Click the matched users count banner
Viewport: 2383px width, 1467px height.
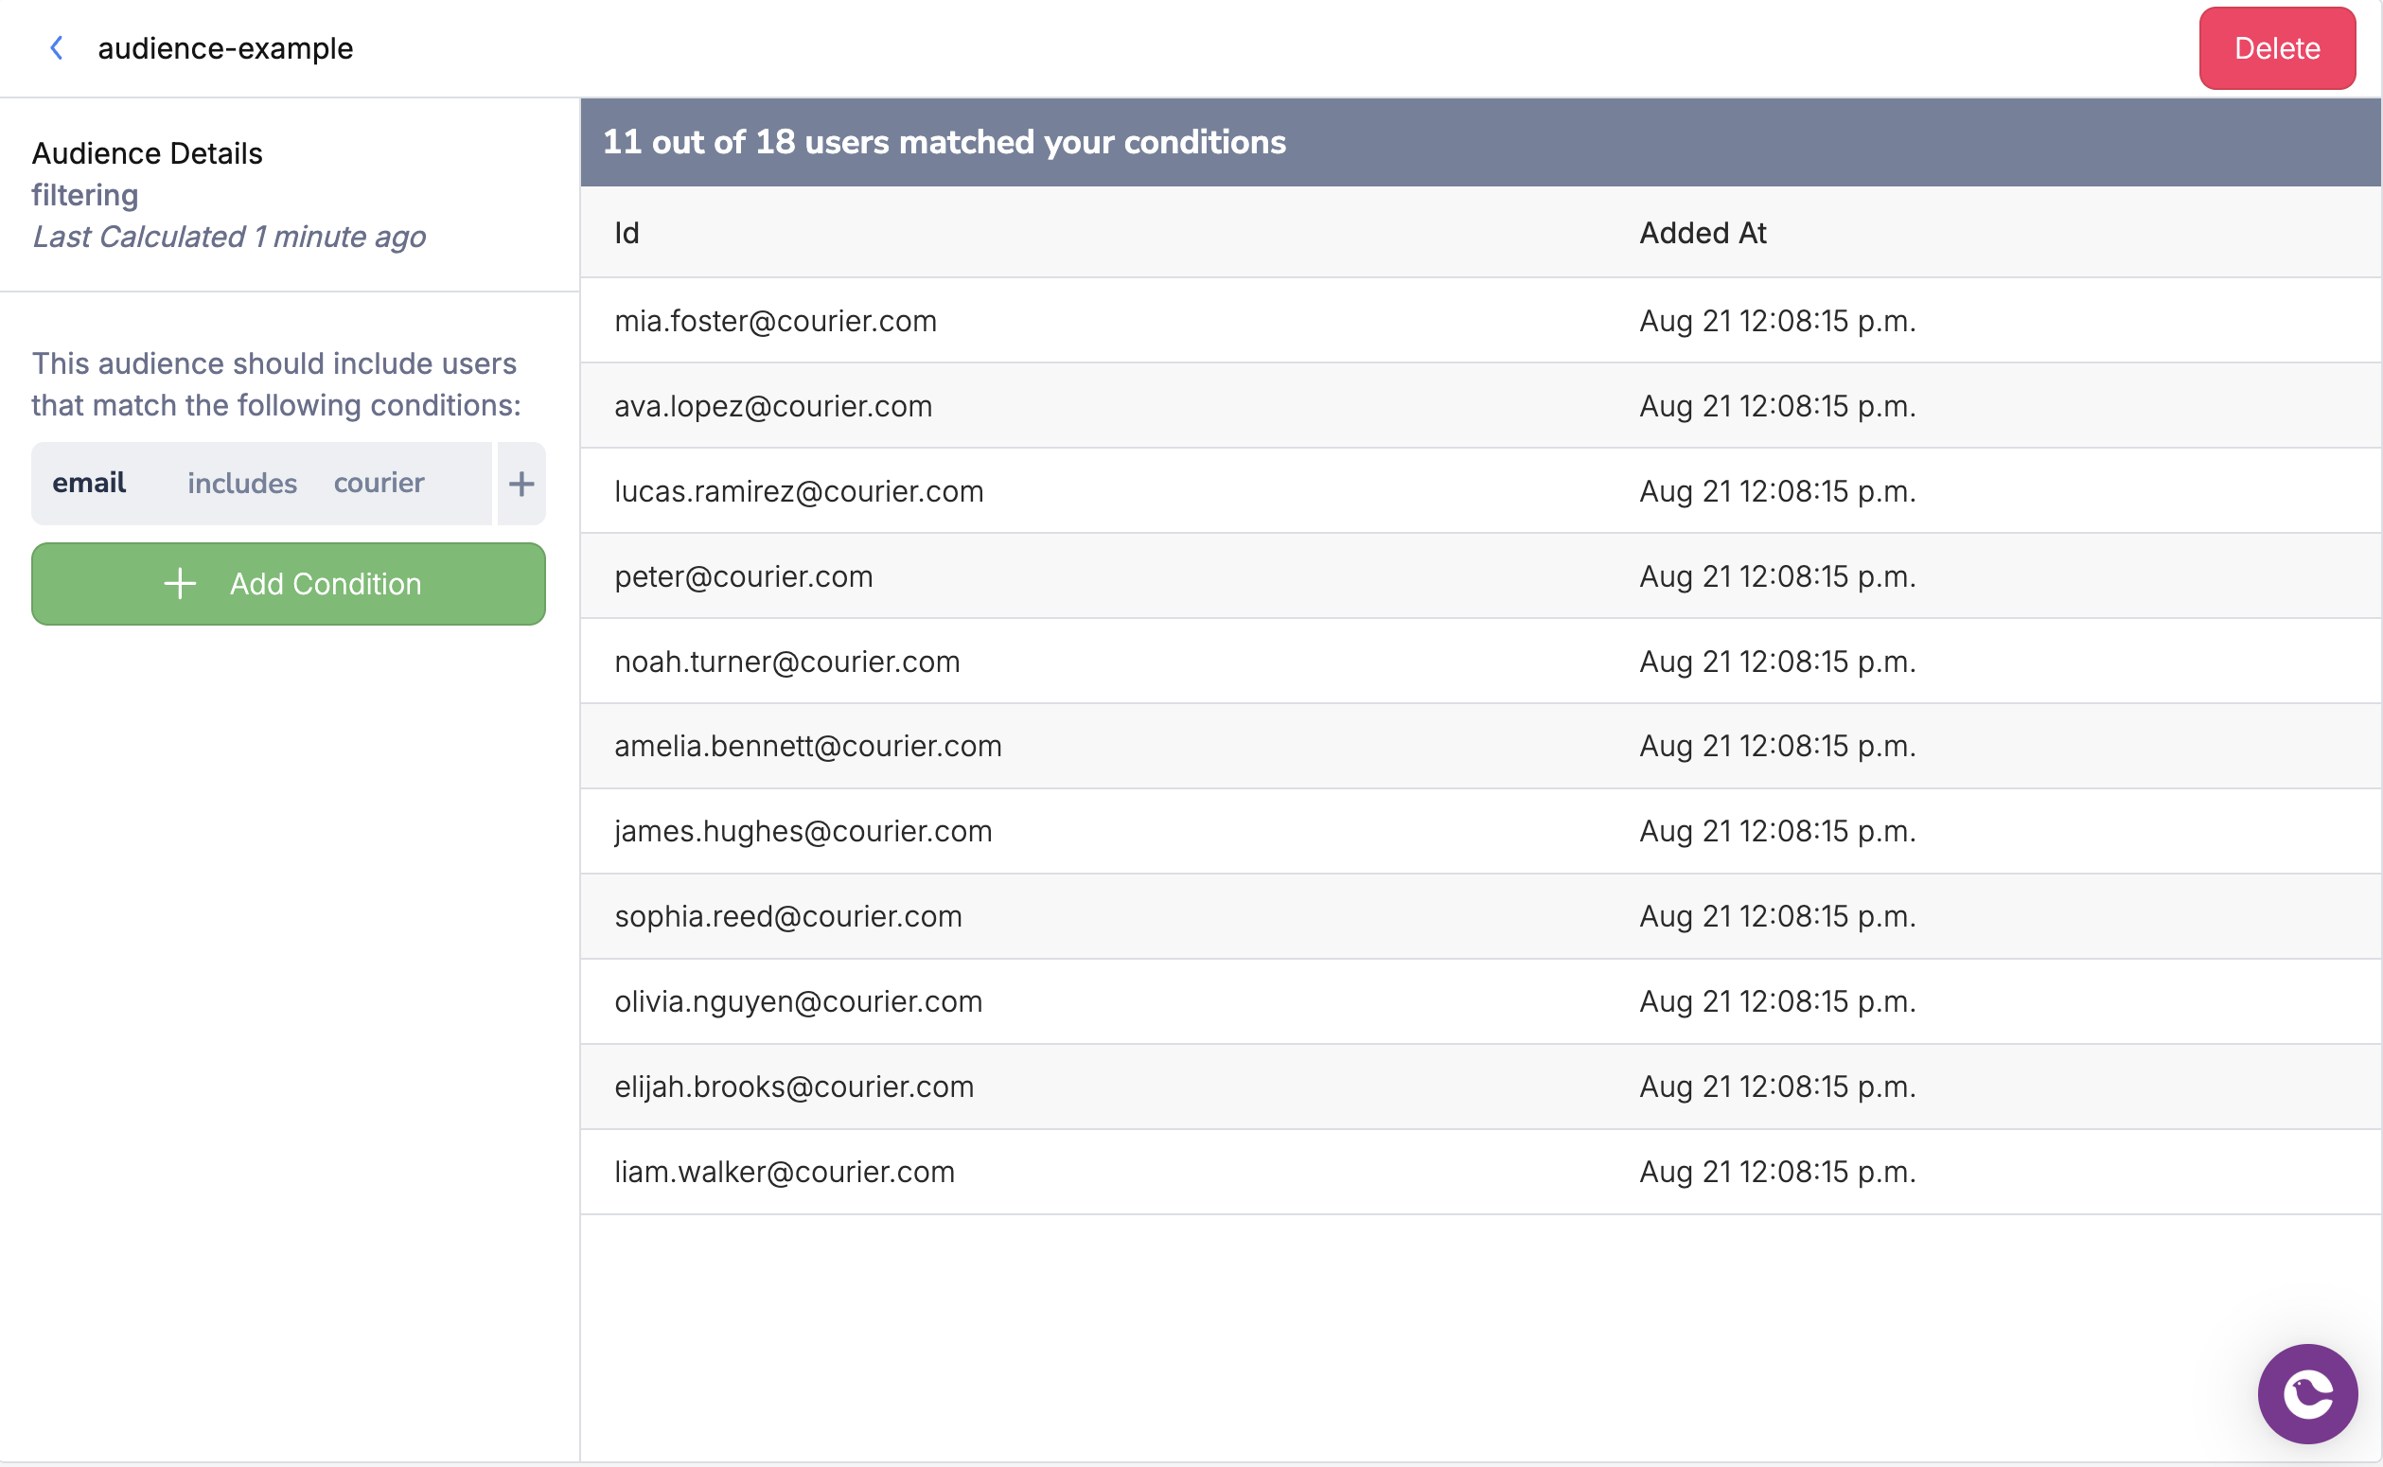(944, 142)
